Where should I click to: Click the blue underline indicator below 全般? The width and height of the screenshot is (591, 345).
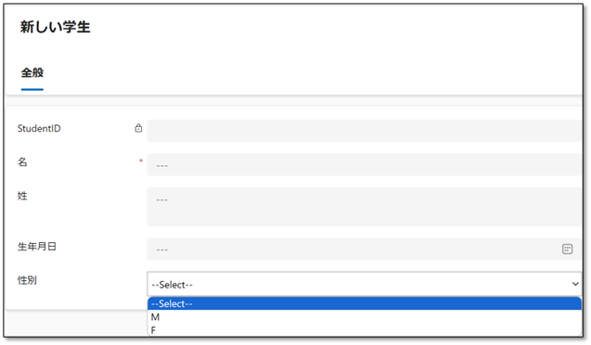(32, 90)
